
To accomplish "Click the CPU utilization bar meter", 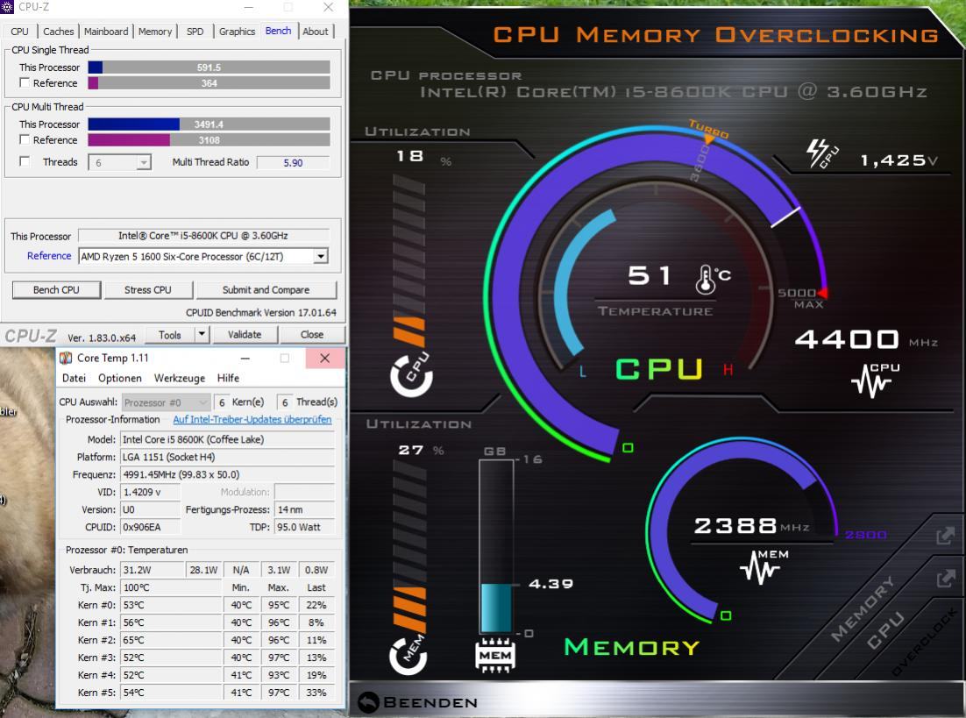I will (x=409, y=259).
